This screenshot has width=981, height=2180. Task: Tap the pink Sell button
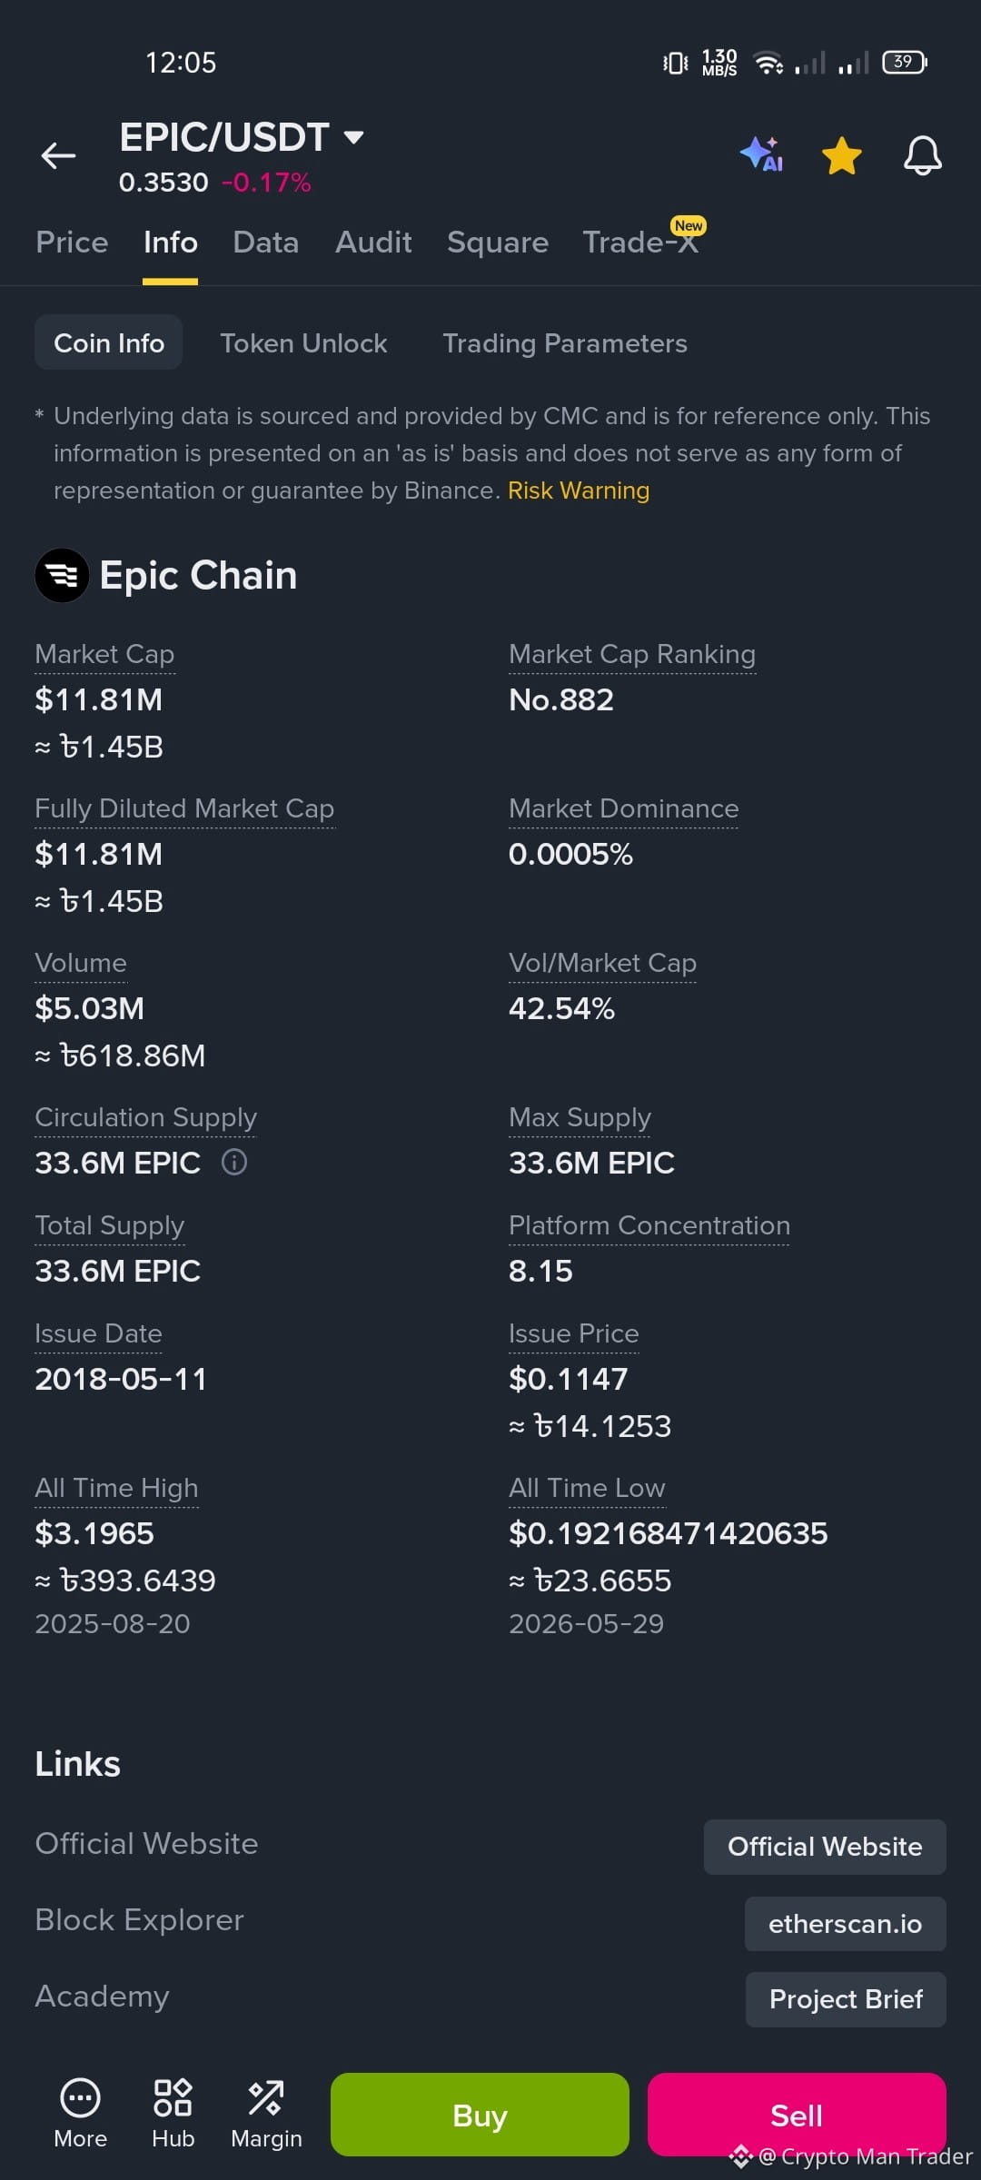click(x=797, y=2115)
